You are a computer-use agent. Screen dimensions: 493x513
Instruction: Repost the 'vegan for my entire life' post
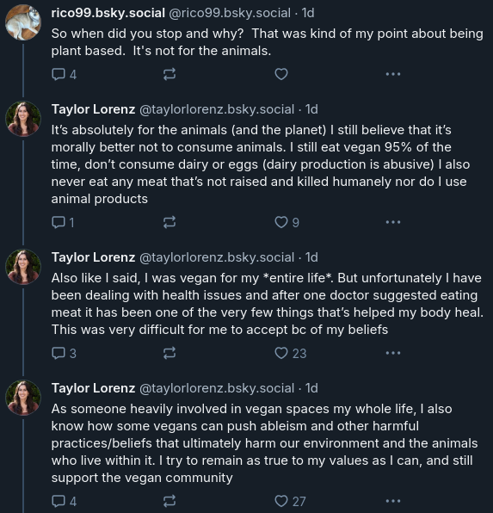[x=169, y=354]
